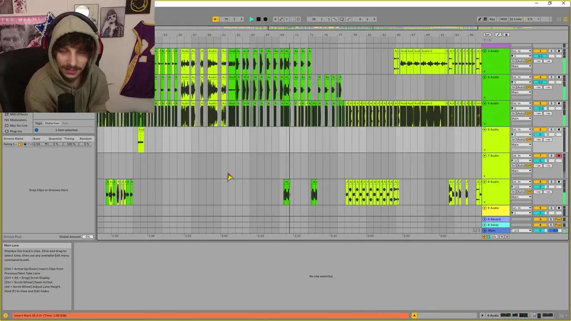Toggle Computer MIDI Keyboard icon
This screenshot has width=571, height=321.
[x=485, y=19]
